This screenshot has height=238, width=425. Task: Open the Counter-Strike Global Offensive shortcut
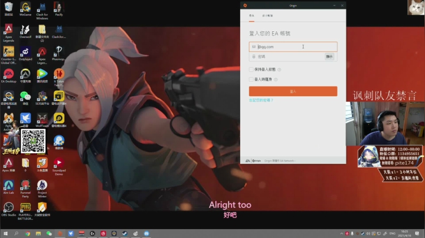(9, 55)
